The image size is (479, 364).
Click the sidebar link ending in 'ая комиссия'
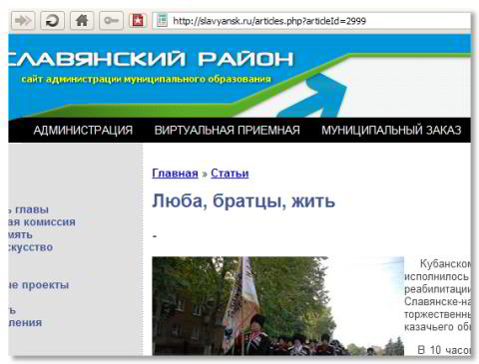pos(42,222)
